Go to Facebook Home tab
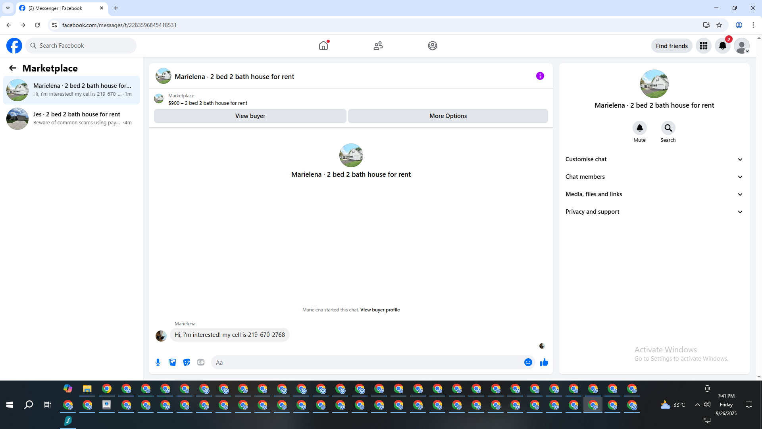The image size is (762, 429). [x=323, y=46]
